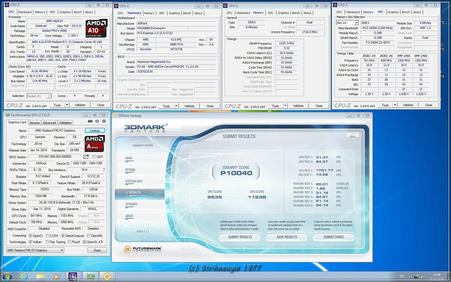The width and height of the screenshot is (451, 282).
Task: Go to MAIN in 3DMark Vantage
Action: 129,158
